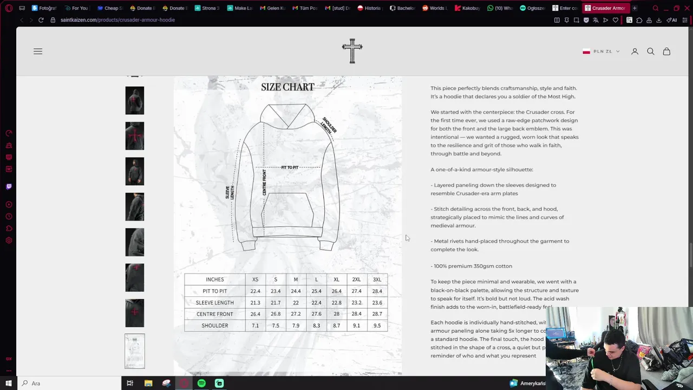The image size is (693, 390).
Task: Open history clock icon in sidebar
Action: (9, 217)
